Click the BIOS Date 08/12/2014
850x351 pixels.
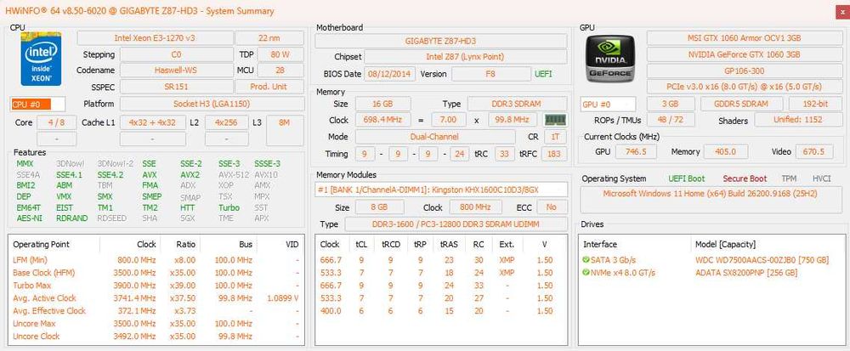tap(389, 74)
